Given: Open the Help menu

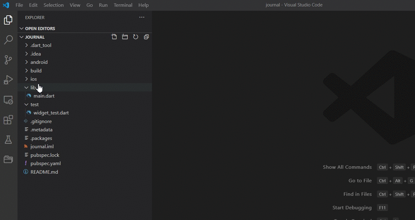Looking at the screenshot, I should point(143,5).
